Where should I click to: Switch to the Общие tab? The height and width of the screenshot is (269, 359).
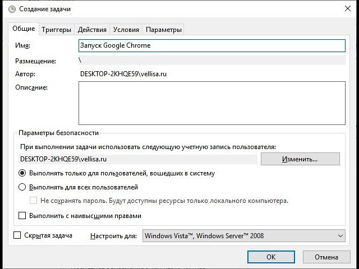click(24, 29)
